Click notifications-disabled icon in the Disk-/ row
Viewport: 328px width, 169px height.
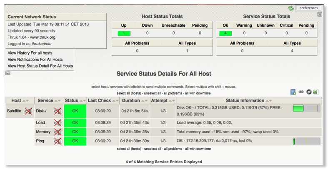58,111
